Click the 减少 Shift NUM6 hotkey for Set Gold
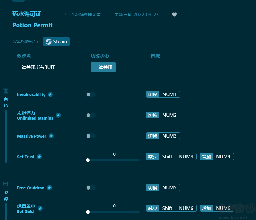The image size is (256, 220). 171,208
